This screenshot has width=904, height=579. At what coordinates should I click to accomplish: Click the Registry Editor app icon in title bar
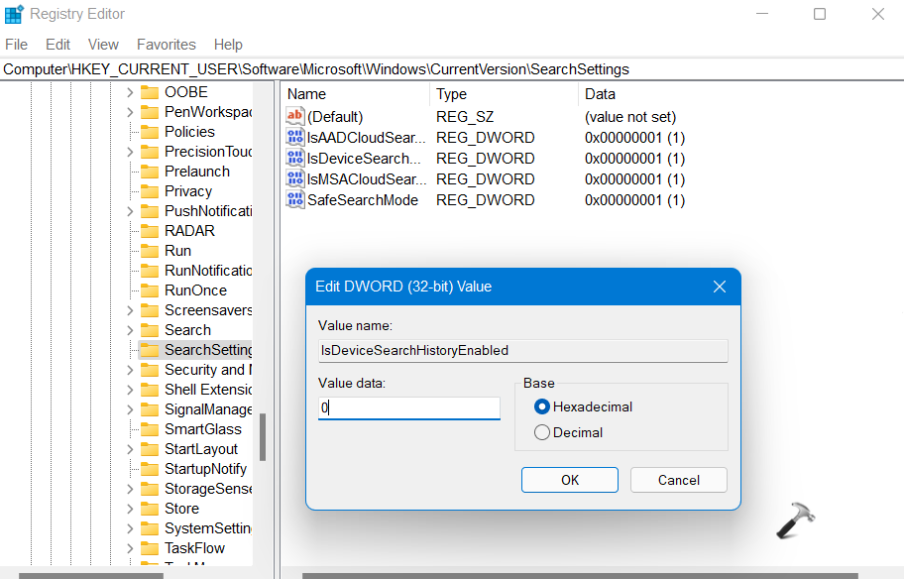pyautogui.click(x=14, y=14)
